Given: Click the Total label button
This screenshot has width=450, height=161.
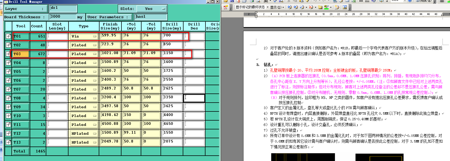Looking at the screenshot, I should pos(21,151).
